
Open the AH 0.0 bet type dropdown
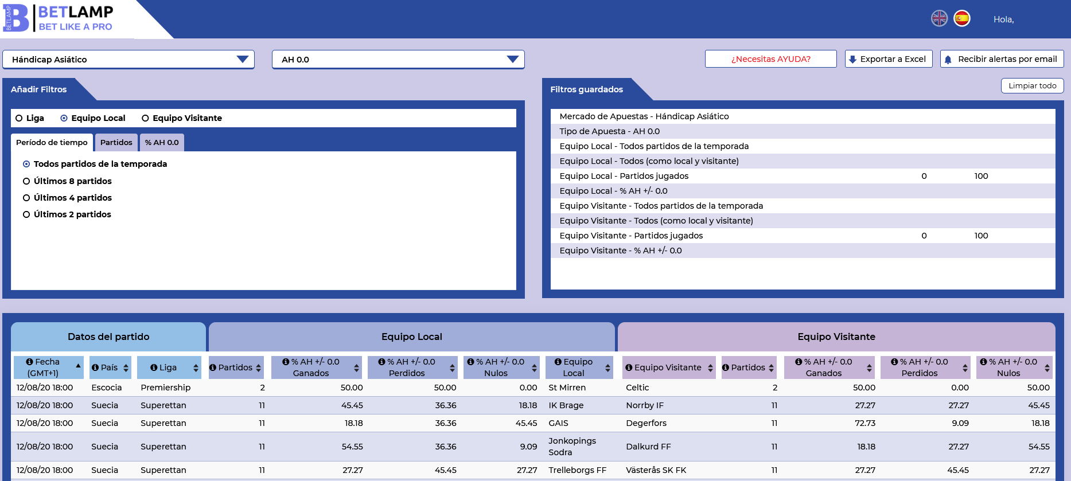398,60
